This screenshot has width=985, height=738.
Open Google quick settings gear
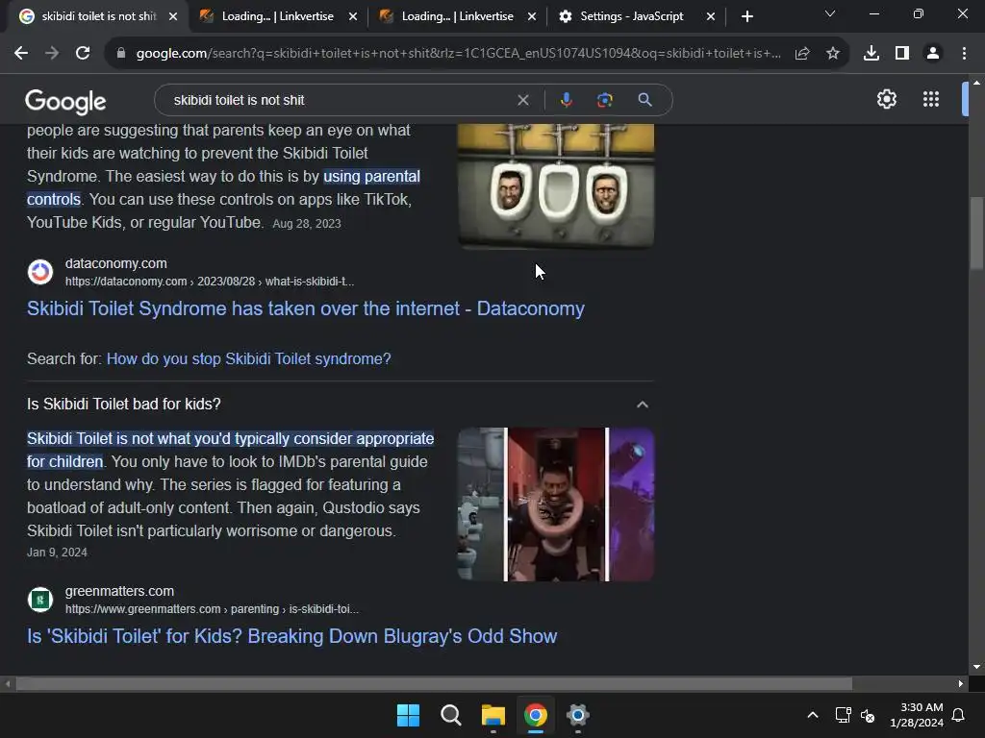pos(886,99)
